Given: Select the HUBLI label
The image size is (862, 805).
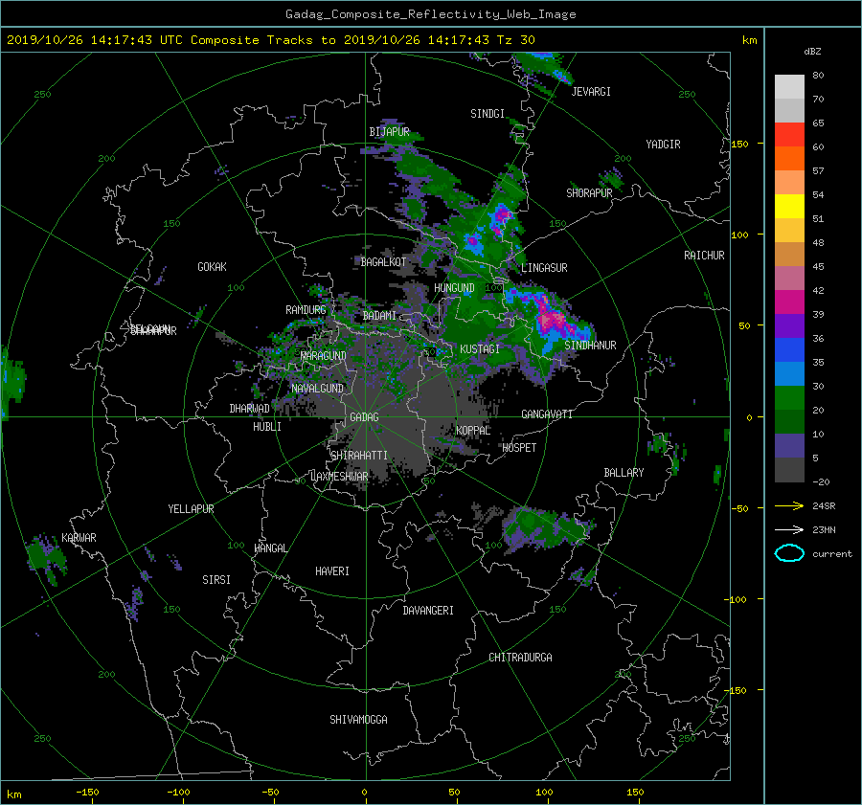Looking at the screenshot, I should point(266,426).
